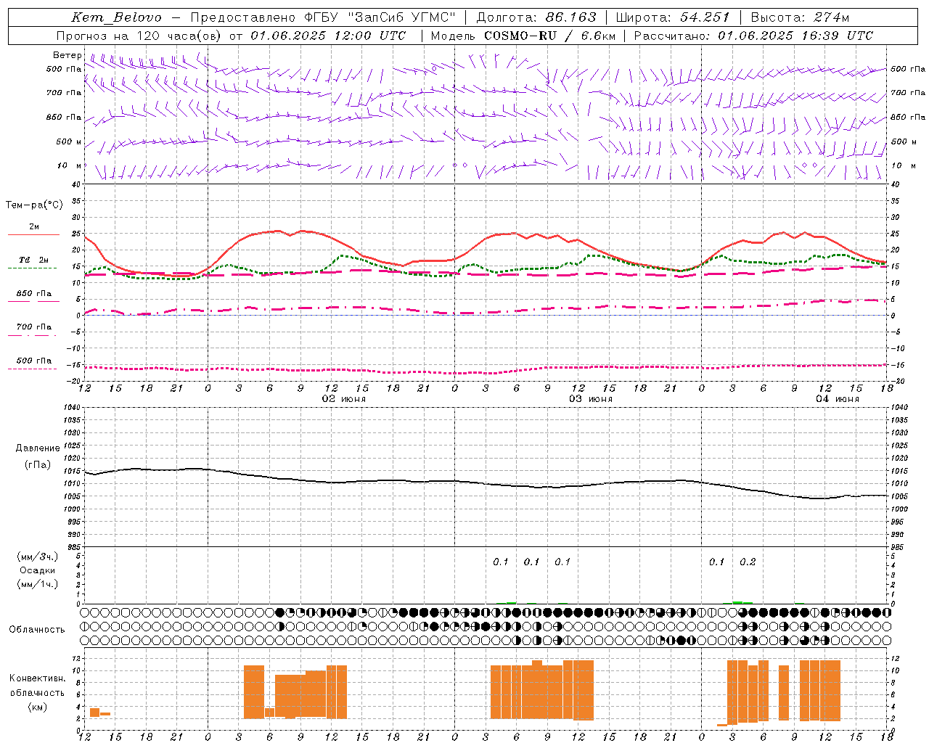Click the Долгота: 86.163 value
Image resolution: width=929 pixels, height=743 pixels.
point(536,17)
